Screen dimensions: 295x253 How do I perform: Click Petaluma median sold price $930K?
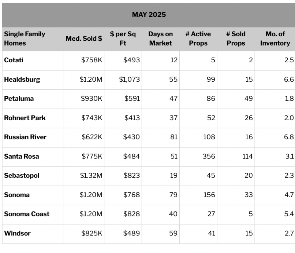coord(92,99)
